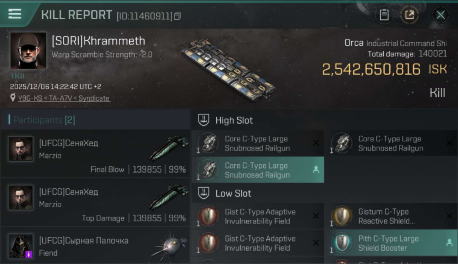The image size is (458, 264).
Task: Click the Fiend pilot portrait
Action: tap(21, 246)
